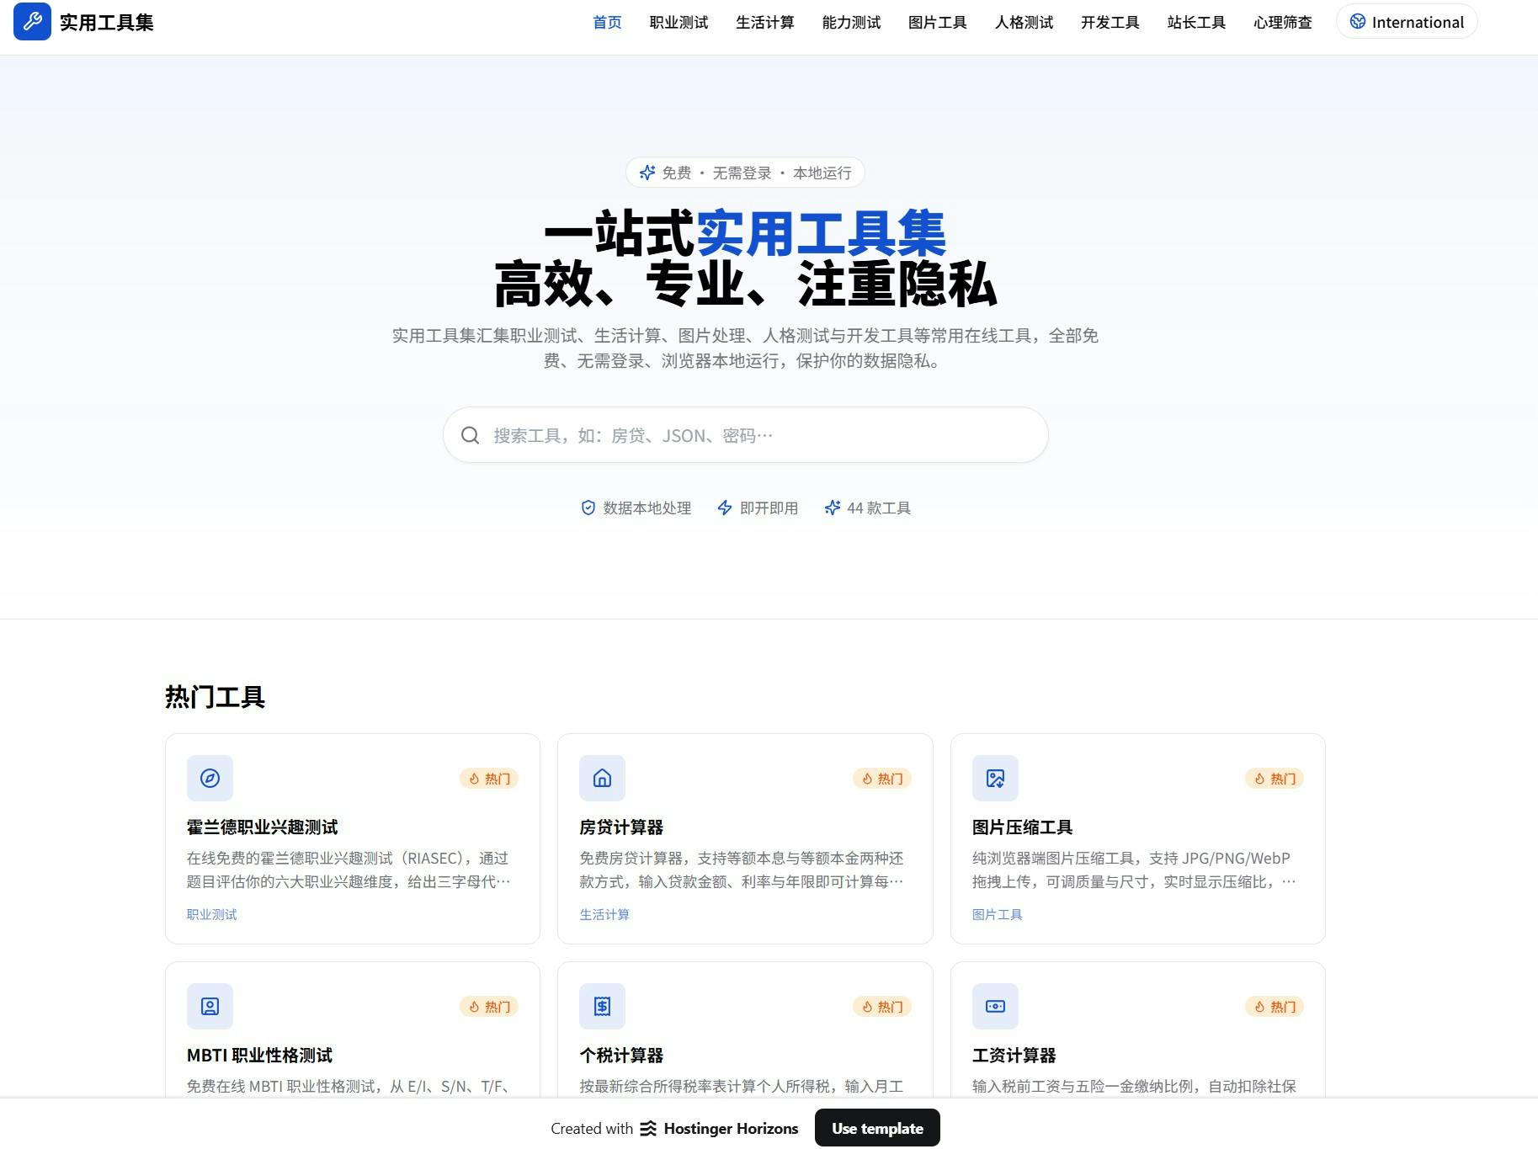Image resolution: width=1538 pixels, height=1149 pixels.
Task: Open the 职业测试 menu item
Action: (679, 23)
